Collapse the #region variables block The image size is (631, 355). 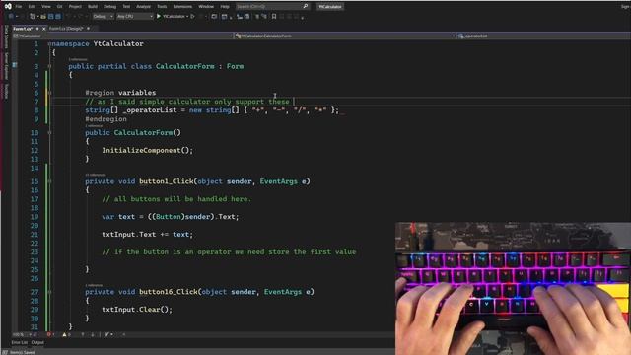[x=49, y=93]
